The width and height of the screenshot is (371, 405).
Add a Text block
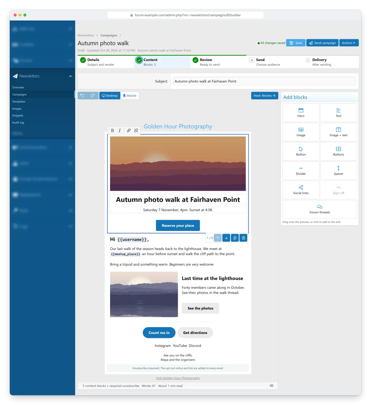click(x=338, y=113)
